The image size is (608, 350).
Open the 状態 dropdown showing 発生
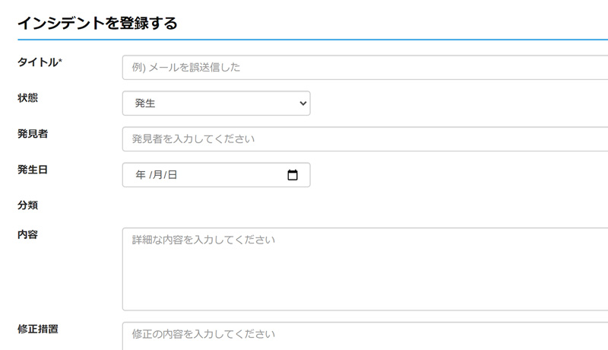tap(217, 103)
